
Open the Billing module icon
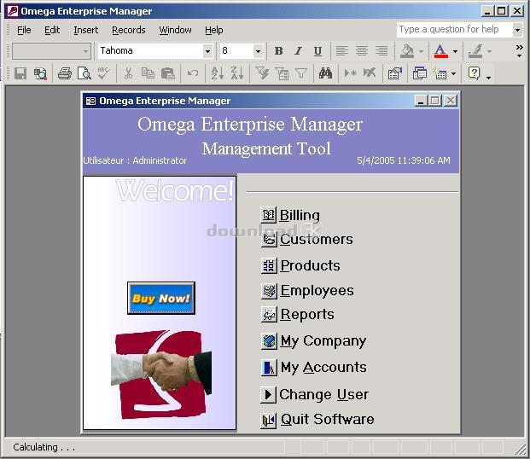pos(269,215)
